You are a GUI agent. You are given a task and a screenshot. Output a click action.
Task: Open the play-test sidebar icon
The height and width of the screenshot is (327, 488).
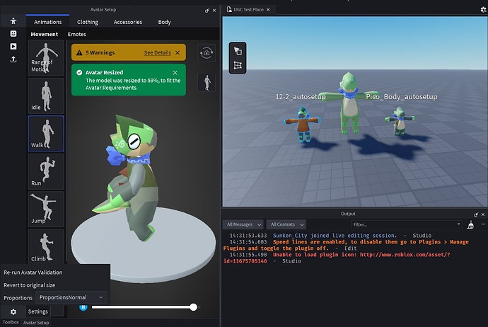click(x=13, y=47)
